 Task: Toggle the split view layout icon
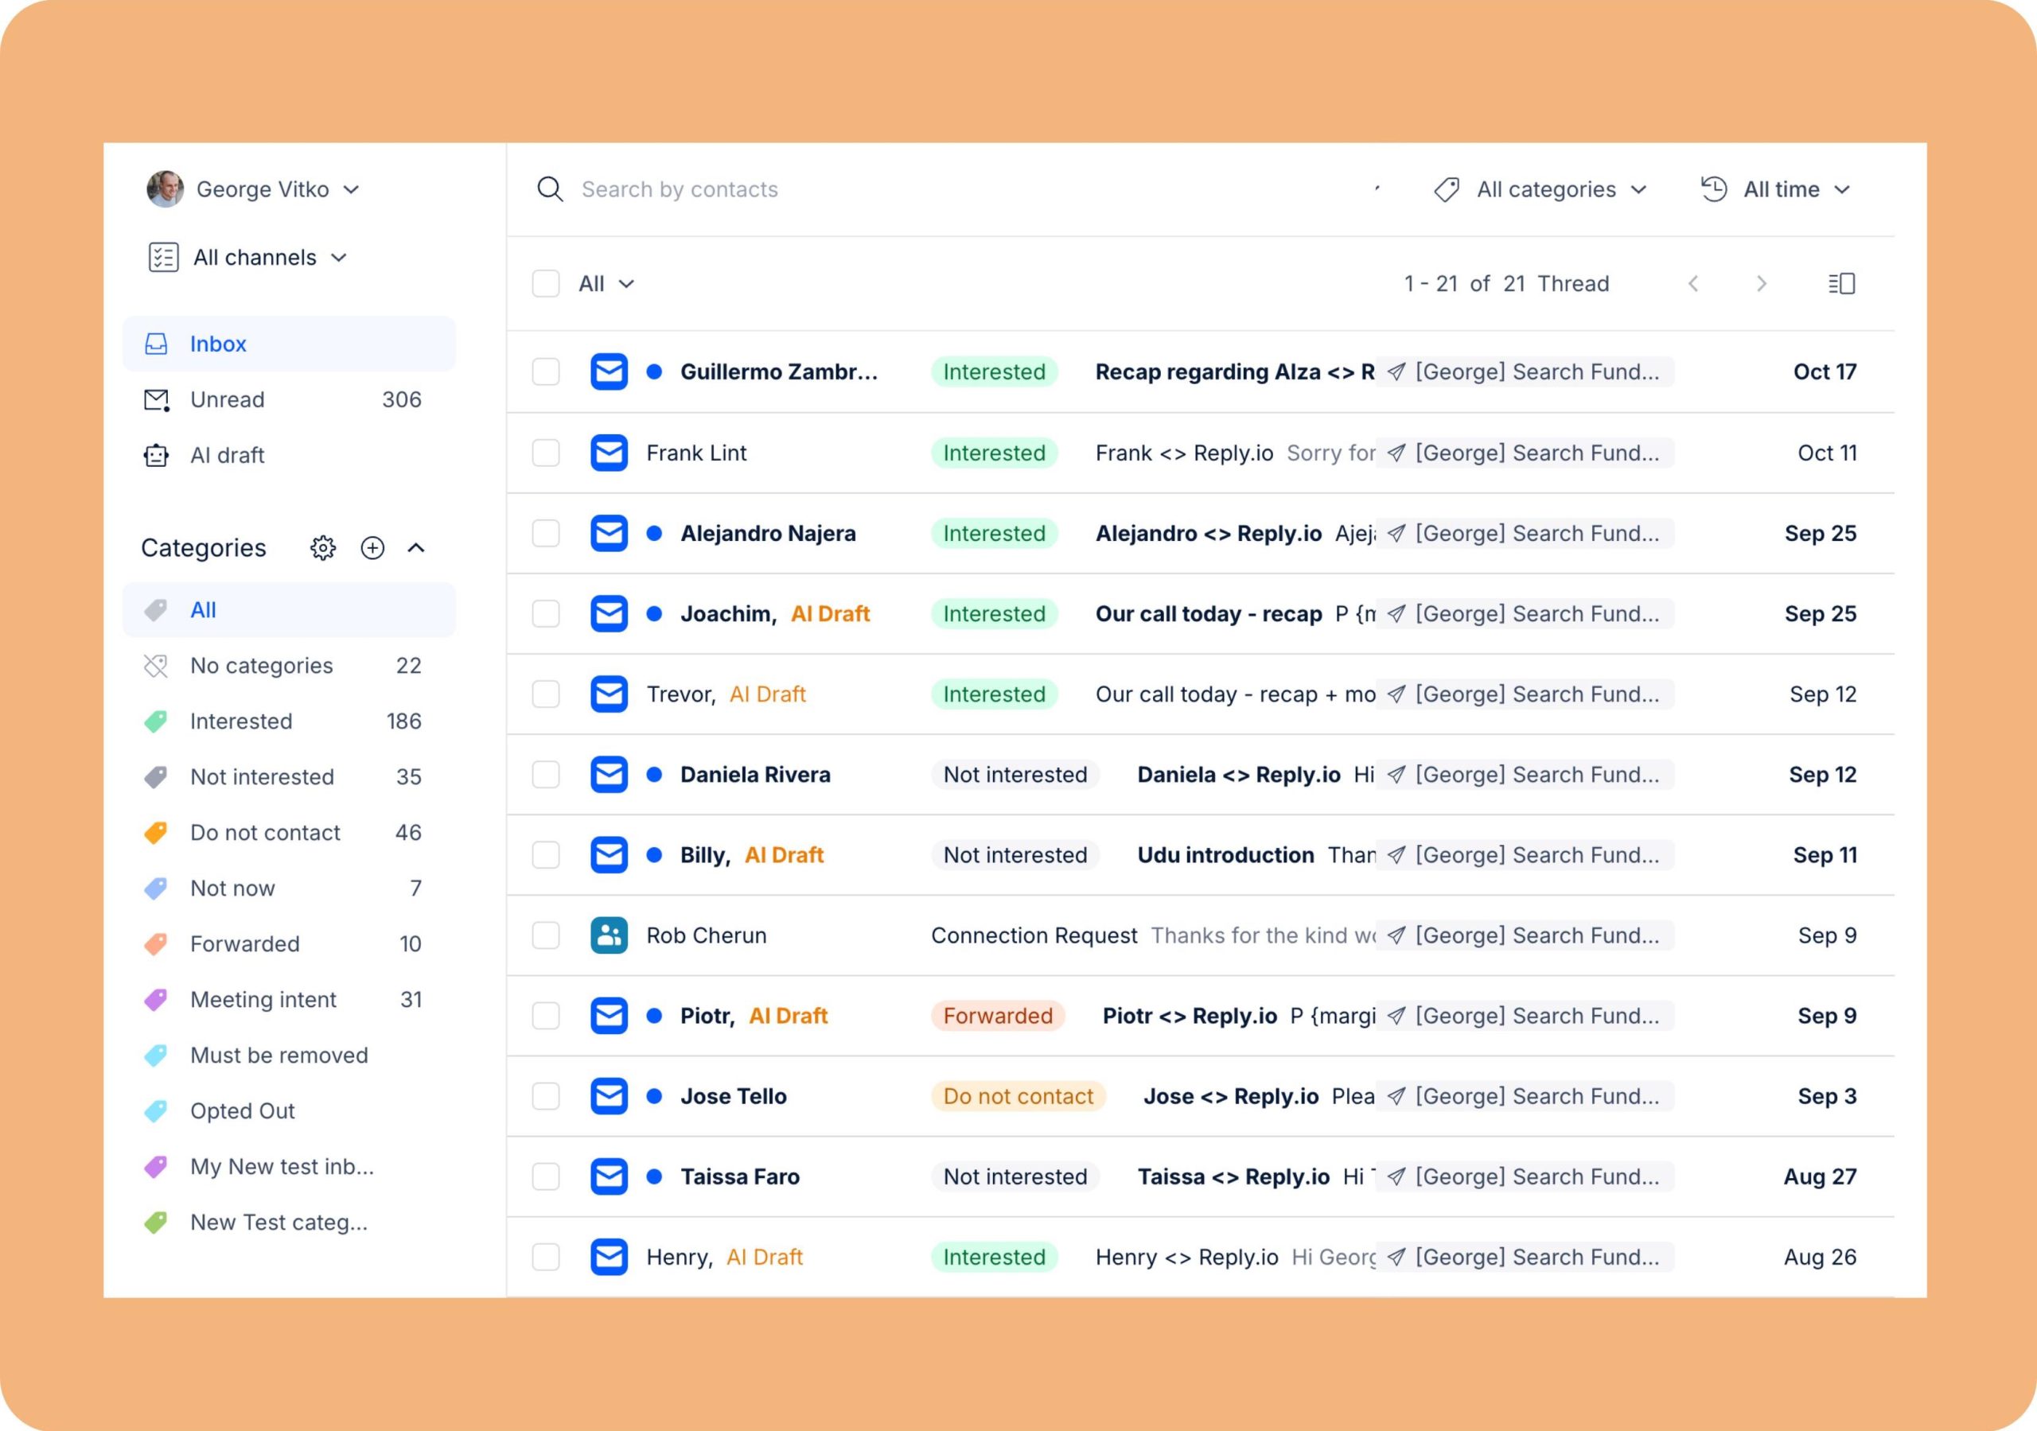pyautogui.click(x=1842, y=283)
